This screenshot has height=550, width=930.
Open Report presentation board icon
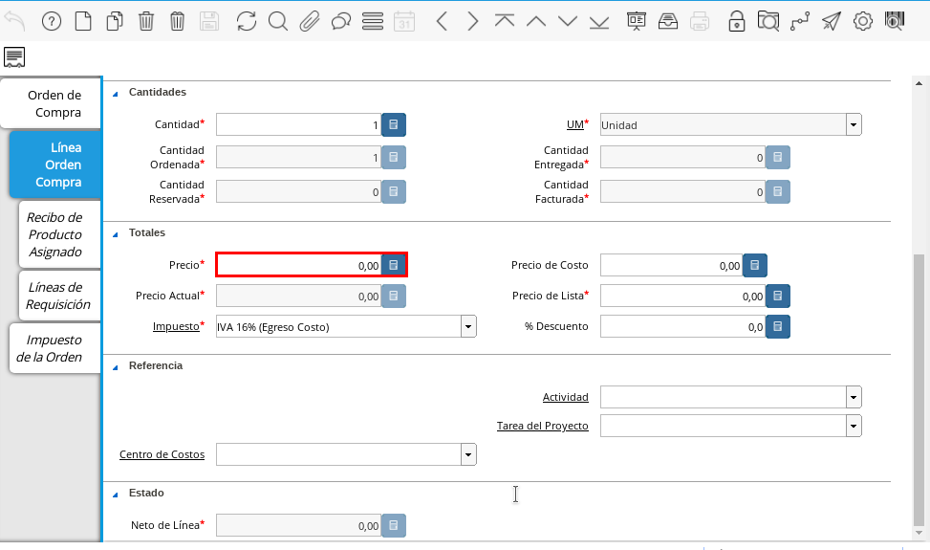tap(637, 22)
